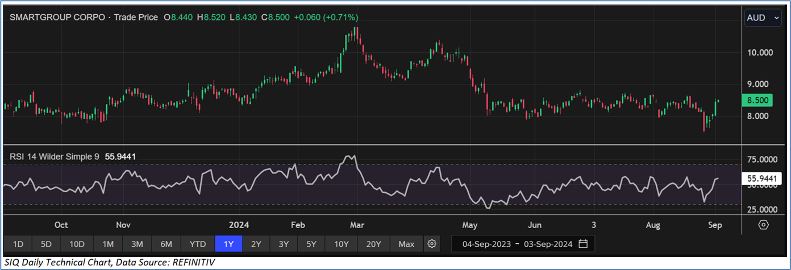
Task: Choose the YTD range button
Action: 197,244
